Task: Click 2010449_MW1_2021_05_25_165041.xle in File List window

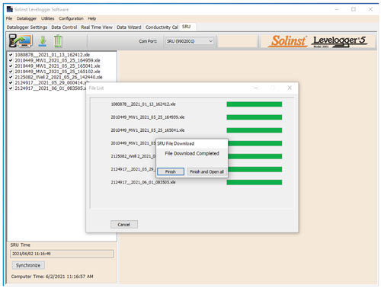Action: pyautogui.click(x=148, y=130)
